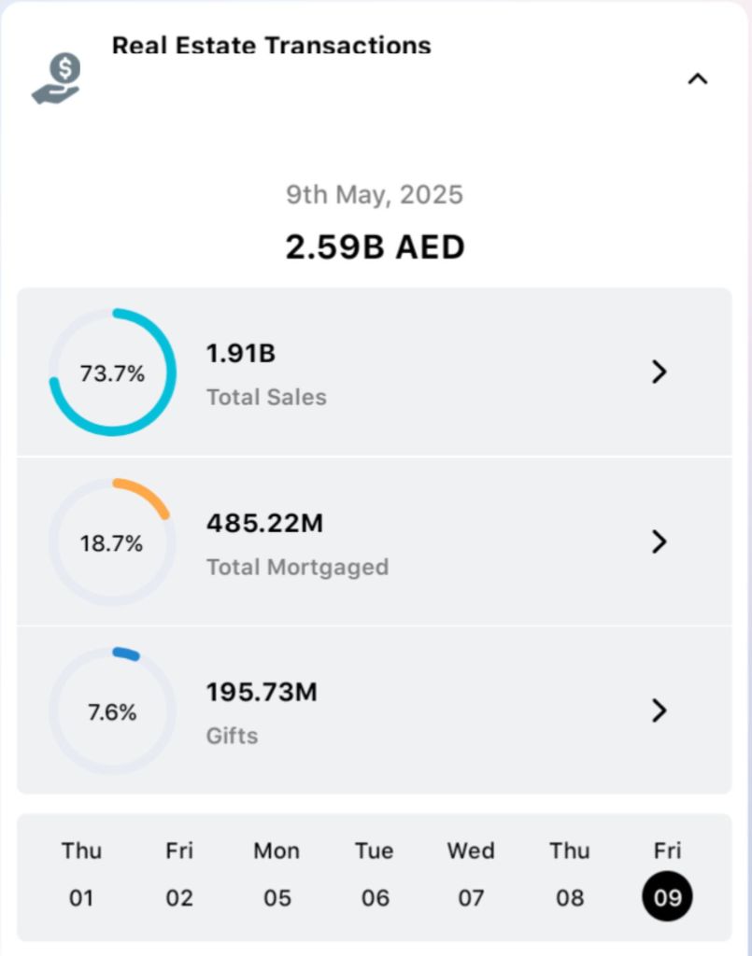Click the hand holding dollar coin icon
This screenshot has width=752, height=956.
coord(57,78)
